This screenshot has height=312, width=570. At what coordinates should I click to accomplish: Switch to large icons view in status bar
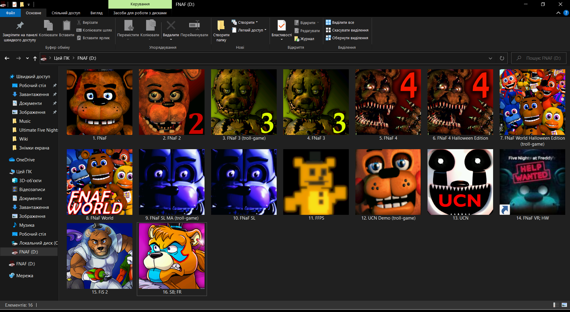point(564,305)
